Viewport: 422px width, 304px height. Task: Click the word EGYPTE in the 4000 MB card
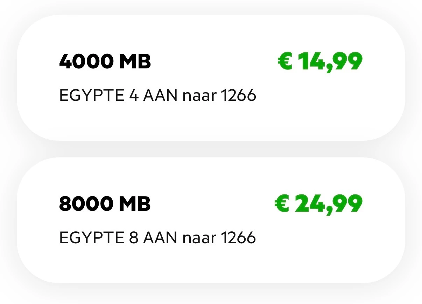coord(92,95)
